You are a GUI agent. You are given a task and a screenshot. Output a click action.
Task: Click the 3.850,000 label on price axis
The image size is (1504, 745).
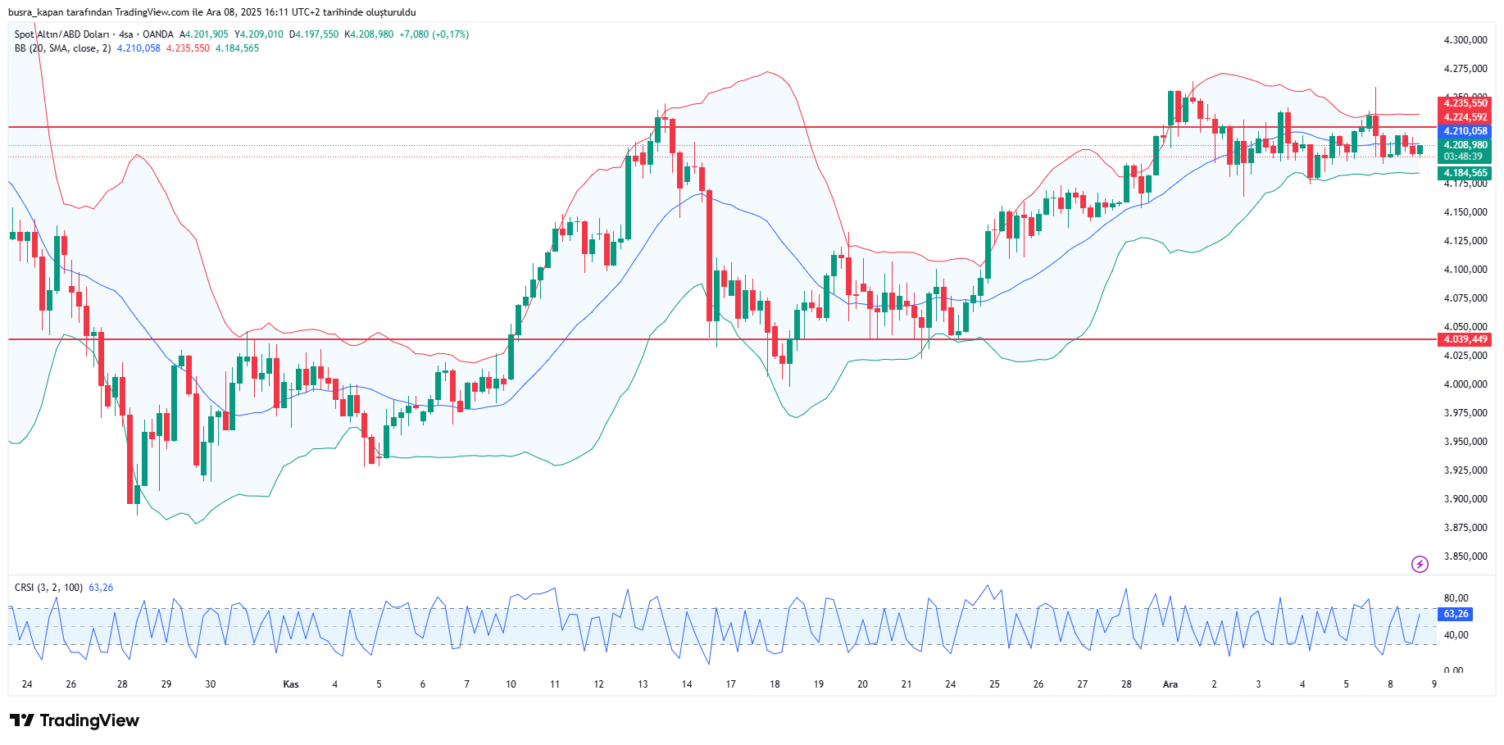[1465, 556]
